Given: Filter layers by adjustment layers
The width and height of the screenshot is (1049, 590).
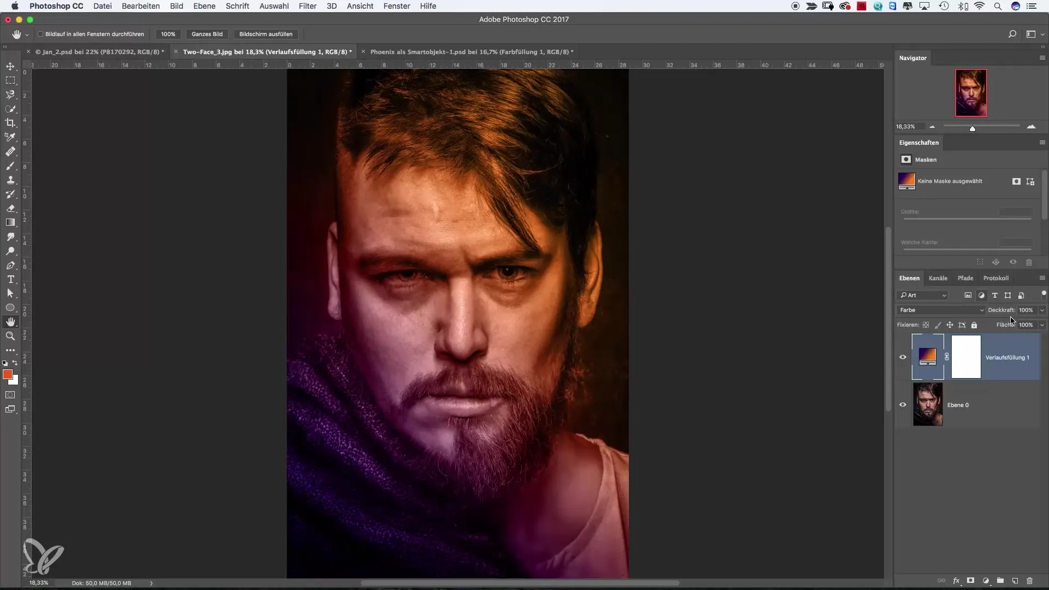Looking at the screenshot, I should (981, 295).
